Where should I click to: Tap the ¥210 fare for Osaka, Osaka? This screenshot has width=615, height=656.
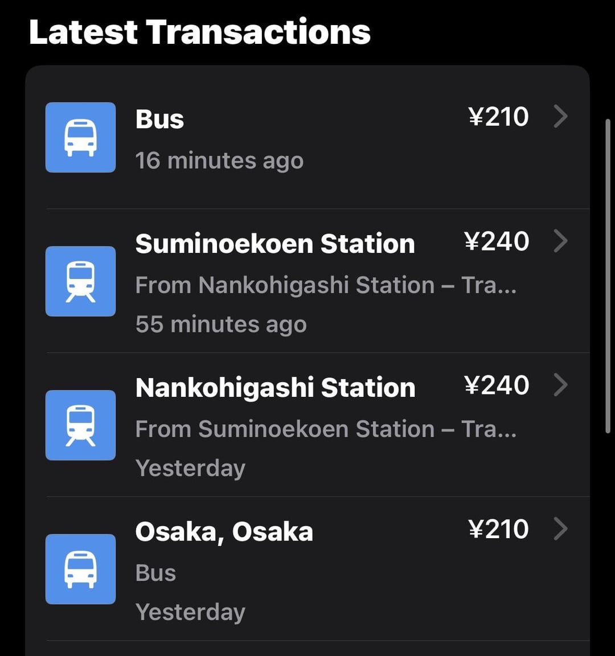point(498,529)
